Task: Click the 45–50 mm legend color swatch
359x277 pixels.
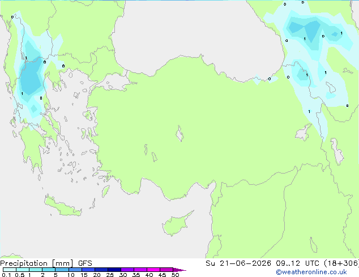Action: click(x=166, y=270)
